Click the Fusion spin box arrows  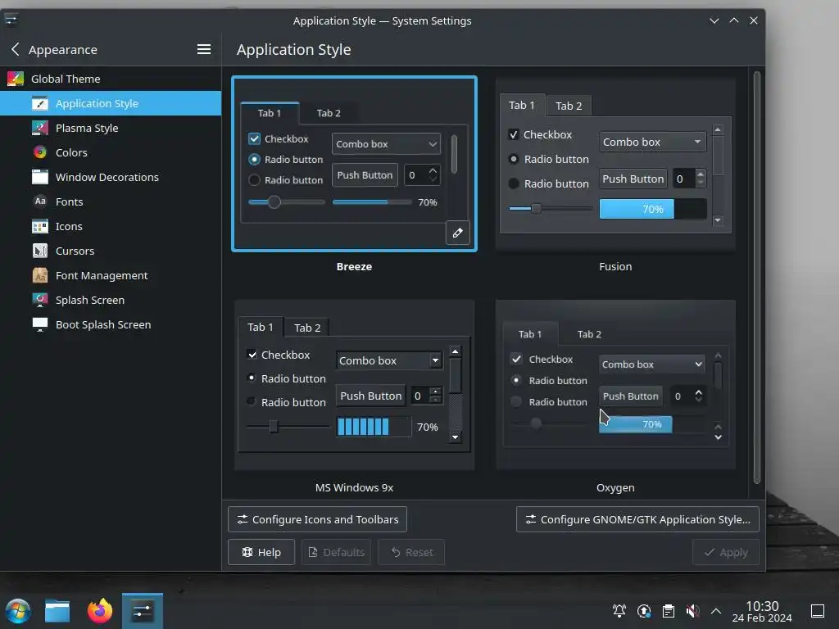coord(700,178)
